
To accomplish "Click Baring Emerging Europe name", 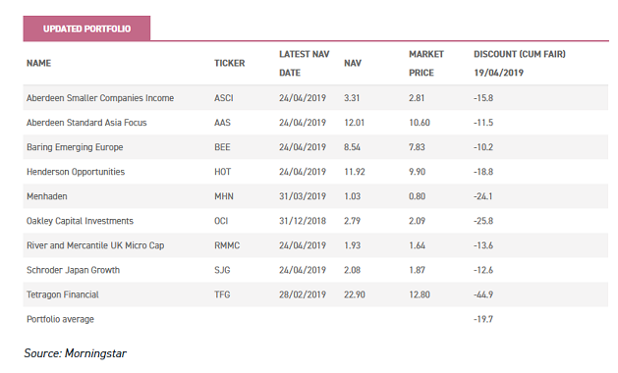I will 75,147.
